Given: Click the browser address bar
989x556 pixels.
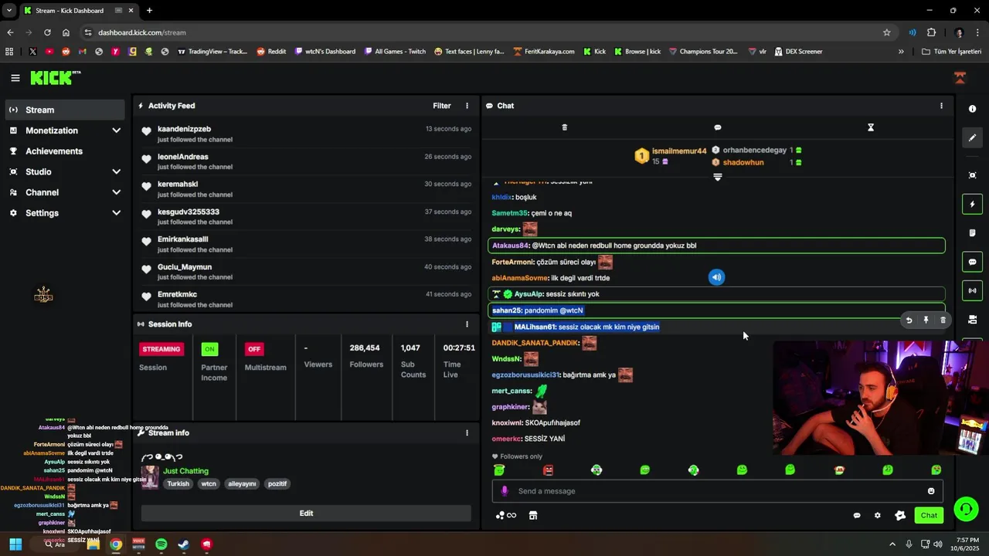Looking at the screenshot, I should tap(487, 32).
